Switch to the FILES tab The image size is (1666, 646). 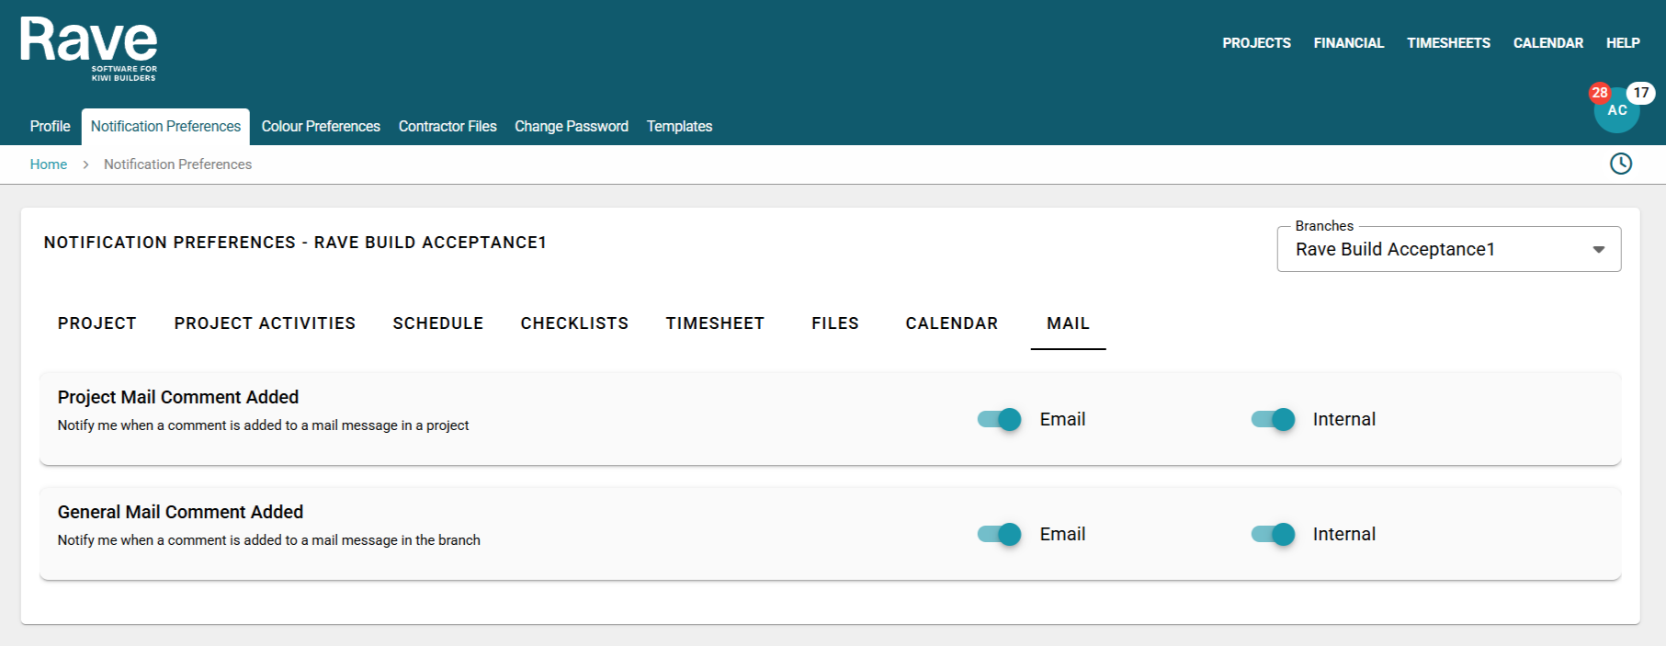835,323
